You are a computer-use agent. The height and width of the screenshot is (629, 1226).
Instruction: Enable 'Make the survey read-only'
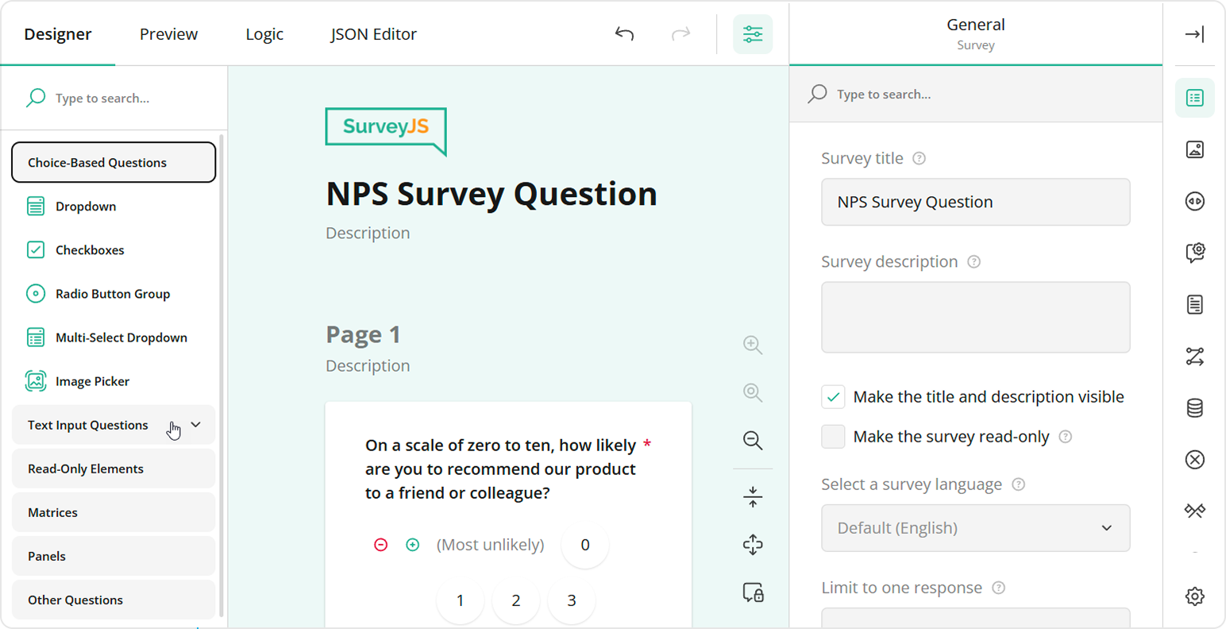click(833, 436)
